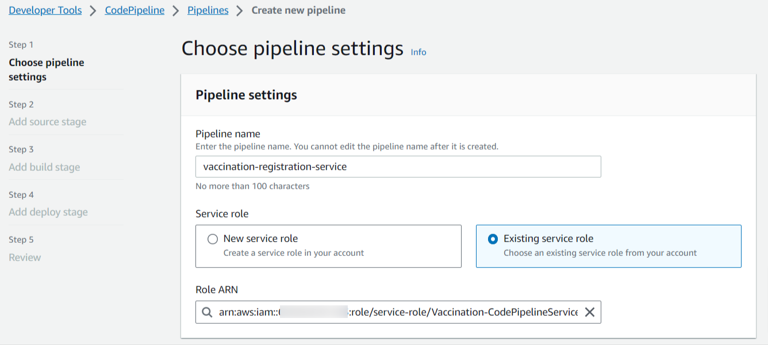Viewport: 768px width, 345px height.
Task: Click the breadcrumb chevron after Pipelines
Action: pos(240,11)
